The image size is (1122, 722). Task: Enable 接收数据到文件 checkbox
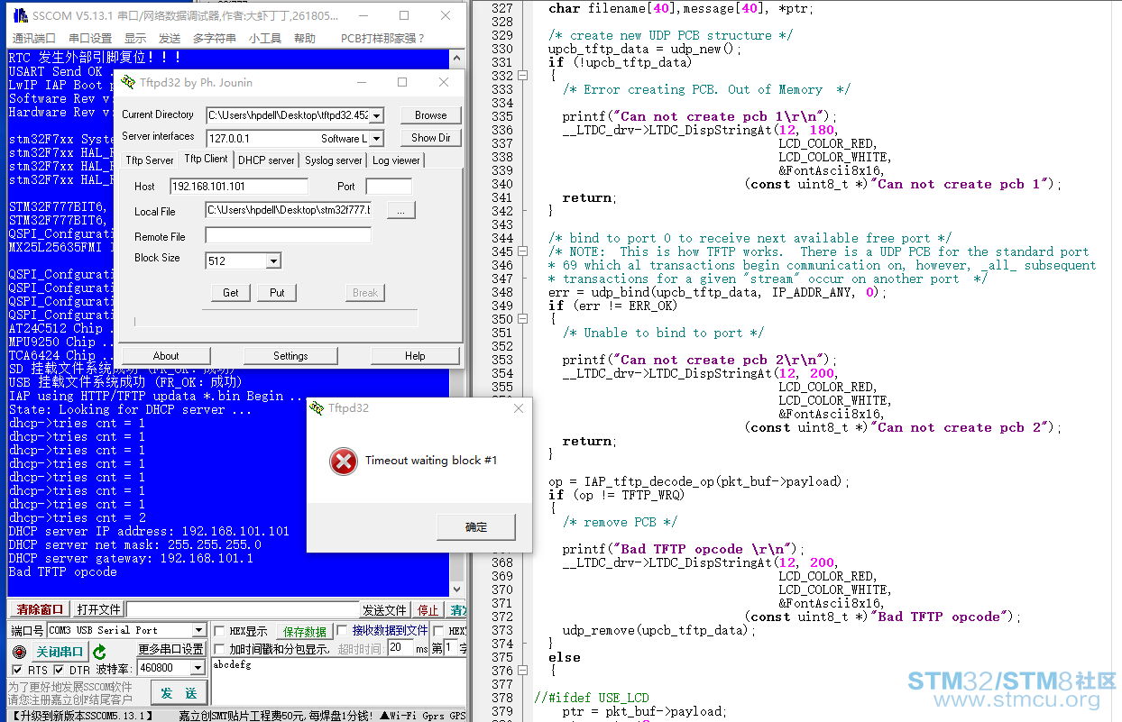click(342, 631)
